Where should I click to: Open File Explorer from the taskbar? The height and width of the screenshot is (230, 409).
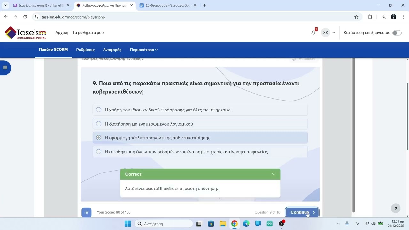coord(223,224)
